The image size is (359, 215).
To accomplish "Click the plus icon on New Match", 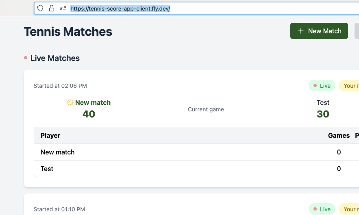I will click(x=301, y=31).
